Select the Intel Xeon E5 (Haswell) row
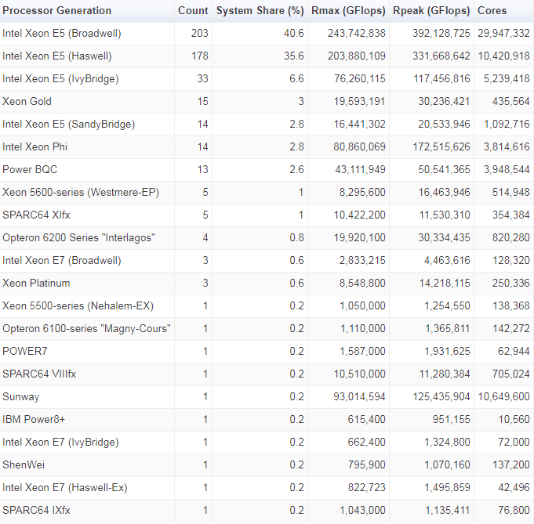534x524 pixels. (x=267, y=56)
